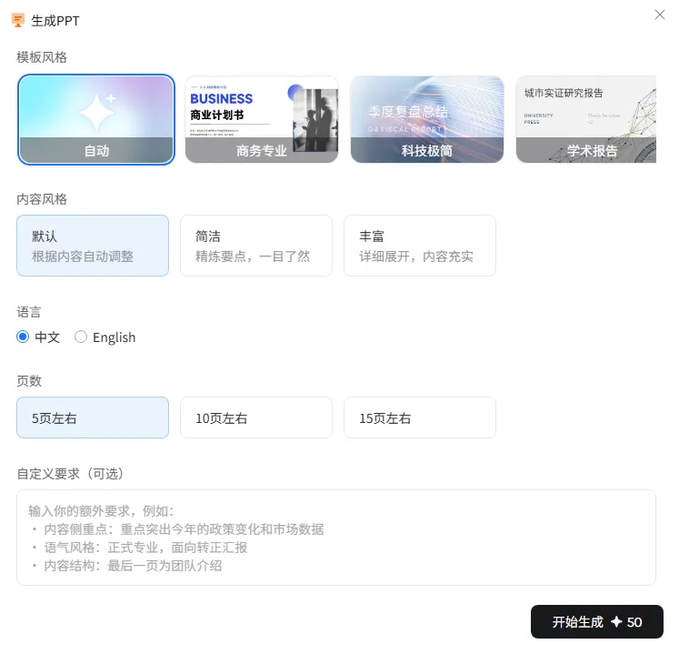The height and width of the screenshot is (654, 679).
Task: Select 15页左右 page count
Action: [x=420, y=418]
